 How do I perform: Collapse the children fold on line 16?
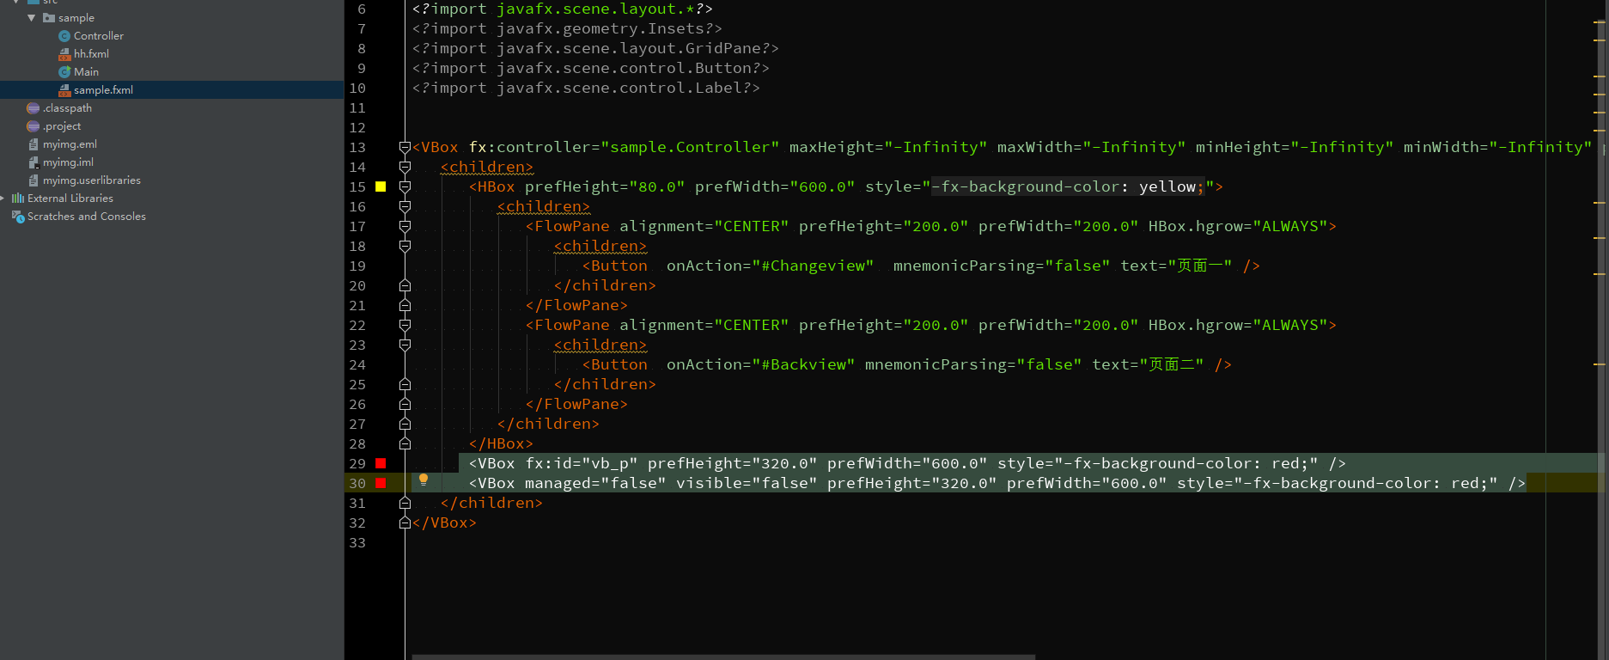click(405, 206)
